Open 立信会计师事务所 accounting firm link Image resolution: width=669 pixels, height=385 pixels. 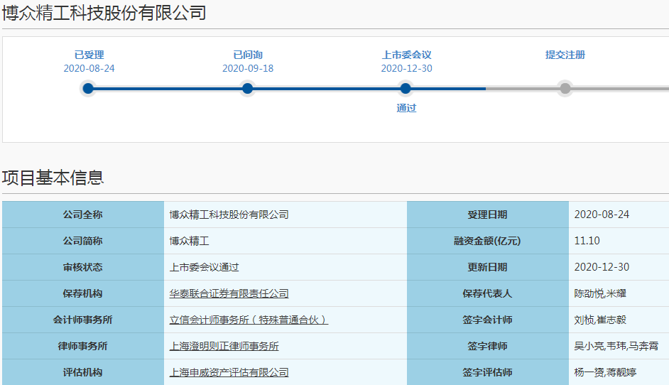(249, 320)
